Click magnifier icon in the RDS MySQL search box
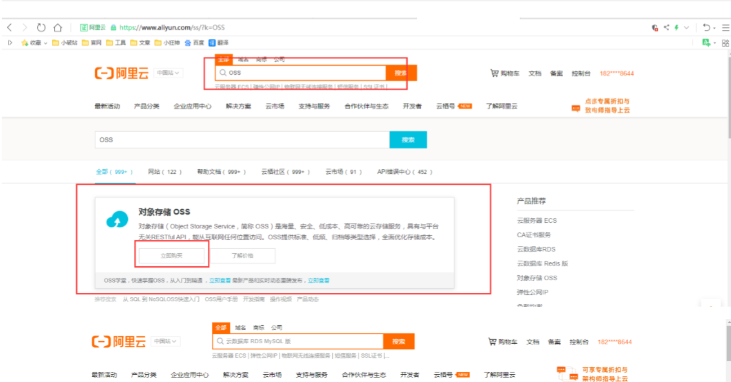 [220, 341]
